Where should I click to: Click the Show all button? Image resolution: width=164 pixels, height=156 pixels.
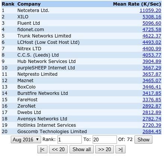[81, 149]
